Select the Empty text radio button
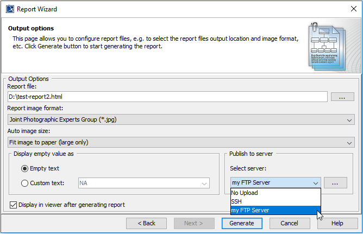Viewport: 363px width, 234px height. pos(25,169)
